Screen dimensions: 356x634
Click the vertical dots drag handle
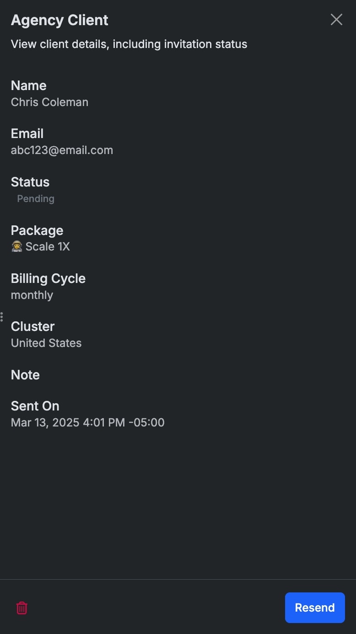click(x=2, y=317)
